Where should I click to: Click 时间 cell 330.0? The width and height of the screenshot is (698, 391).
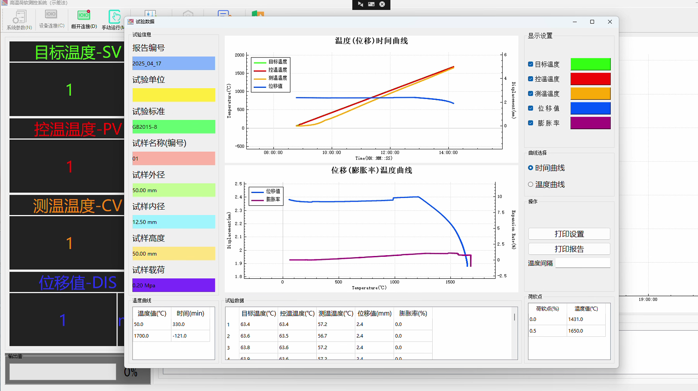pos(190,324)
